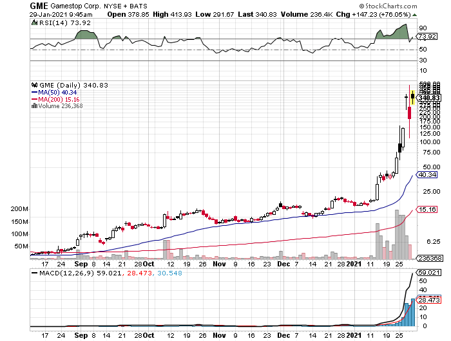Image resolution: width=451 pixels, height=341 pixels.
Task: Click the 25.00 price axis label
Action: coord(432,191)
